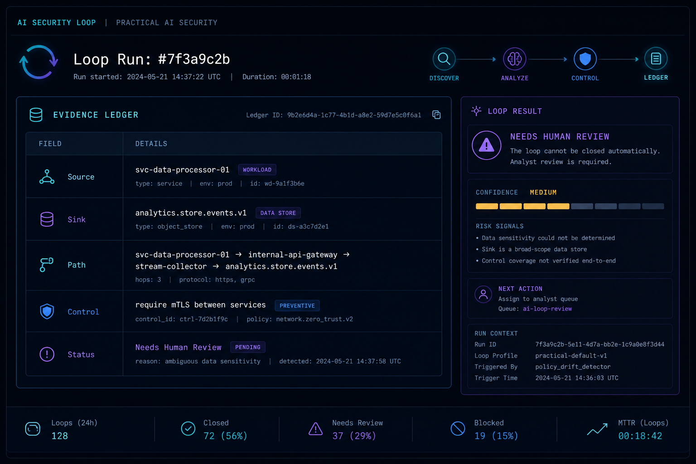Click the Needs Review triangle icon in footer

pos(315,429)
